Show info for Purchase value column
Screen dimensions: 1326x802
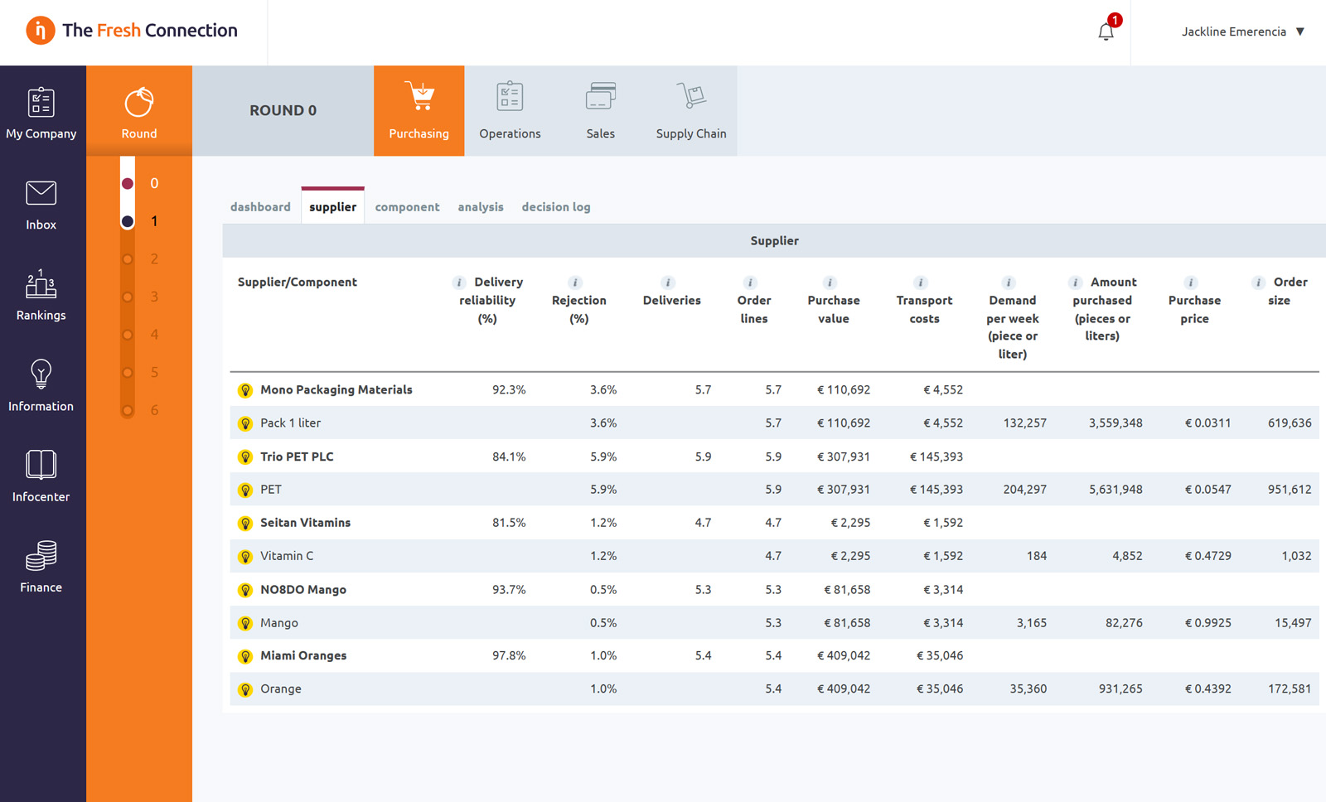(830, 283)
